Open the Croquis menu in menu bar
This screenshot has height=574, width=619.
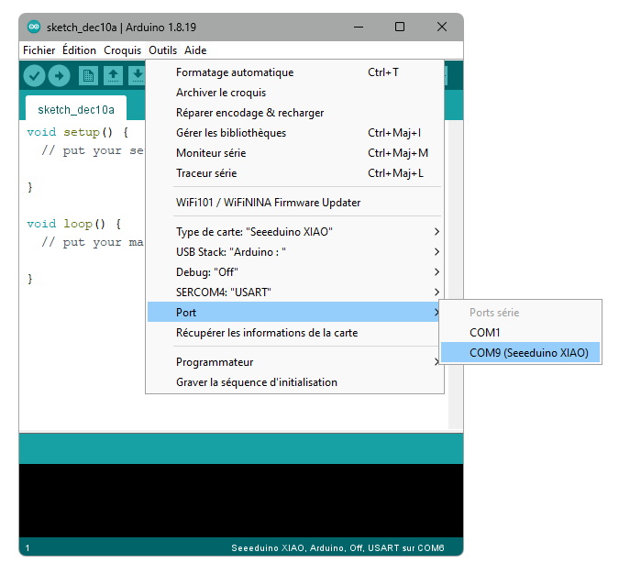(122, 50)
